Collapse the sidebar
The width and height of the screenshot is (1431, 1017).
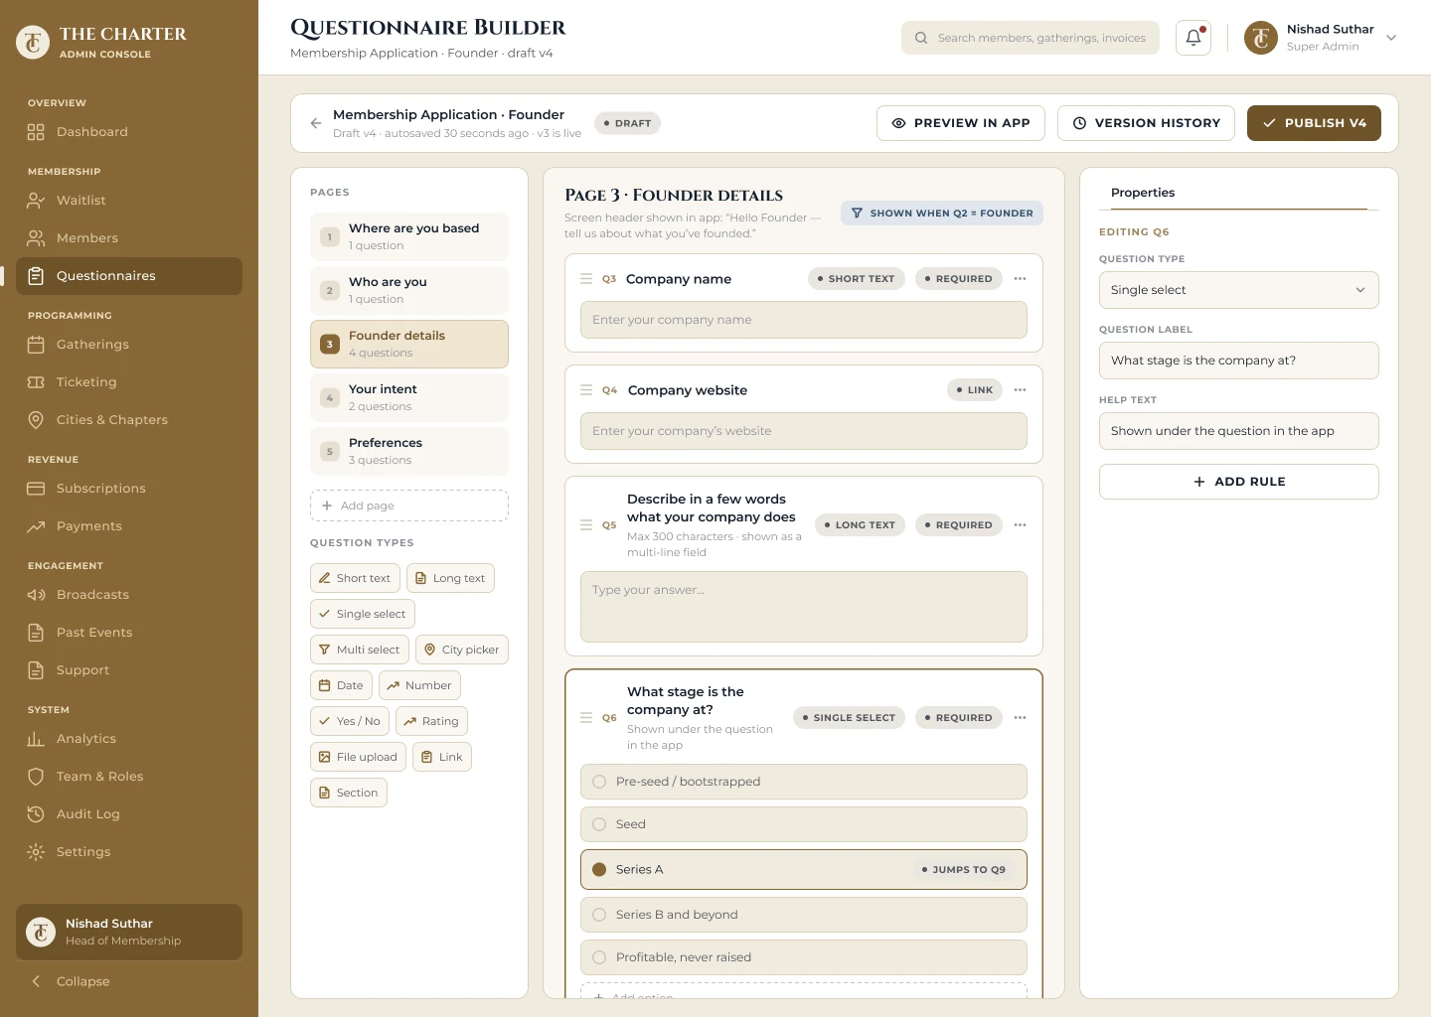(x=70, y=981)
